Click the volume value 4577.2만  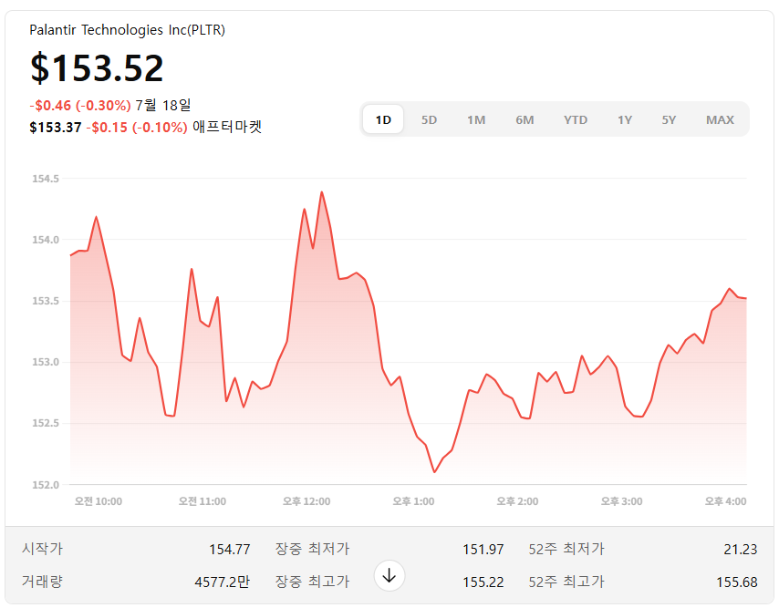pos(222,582)
